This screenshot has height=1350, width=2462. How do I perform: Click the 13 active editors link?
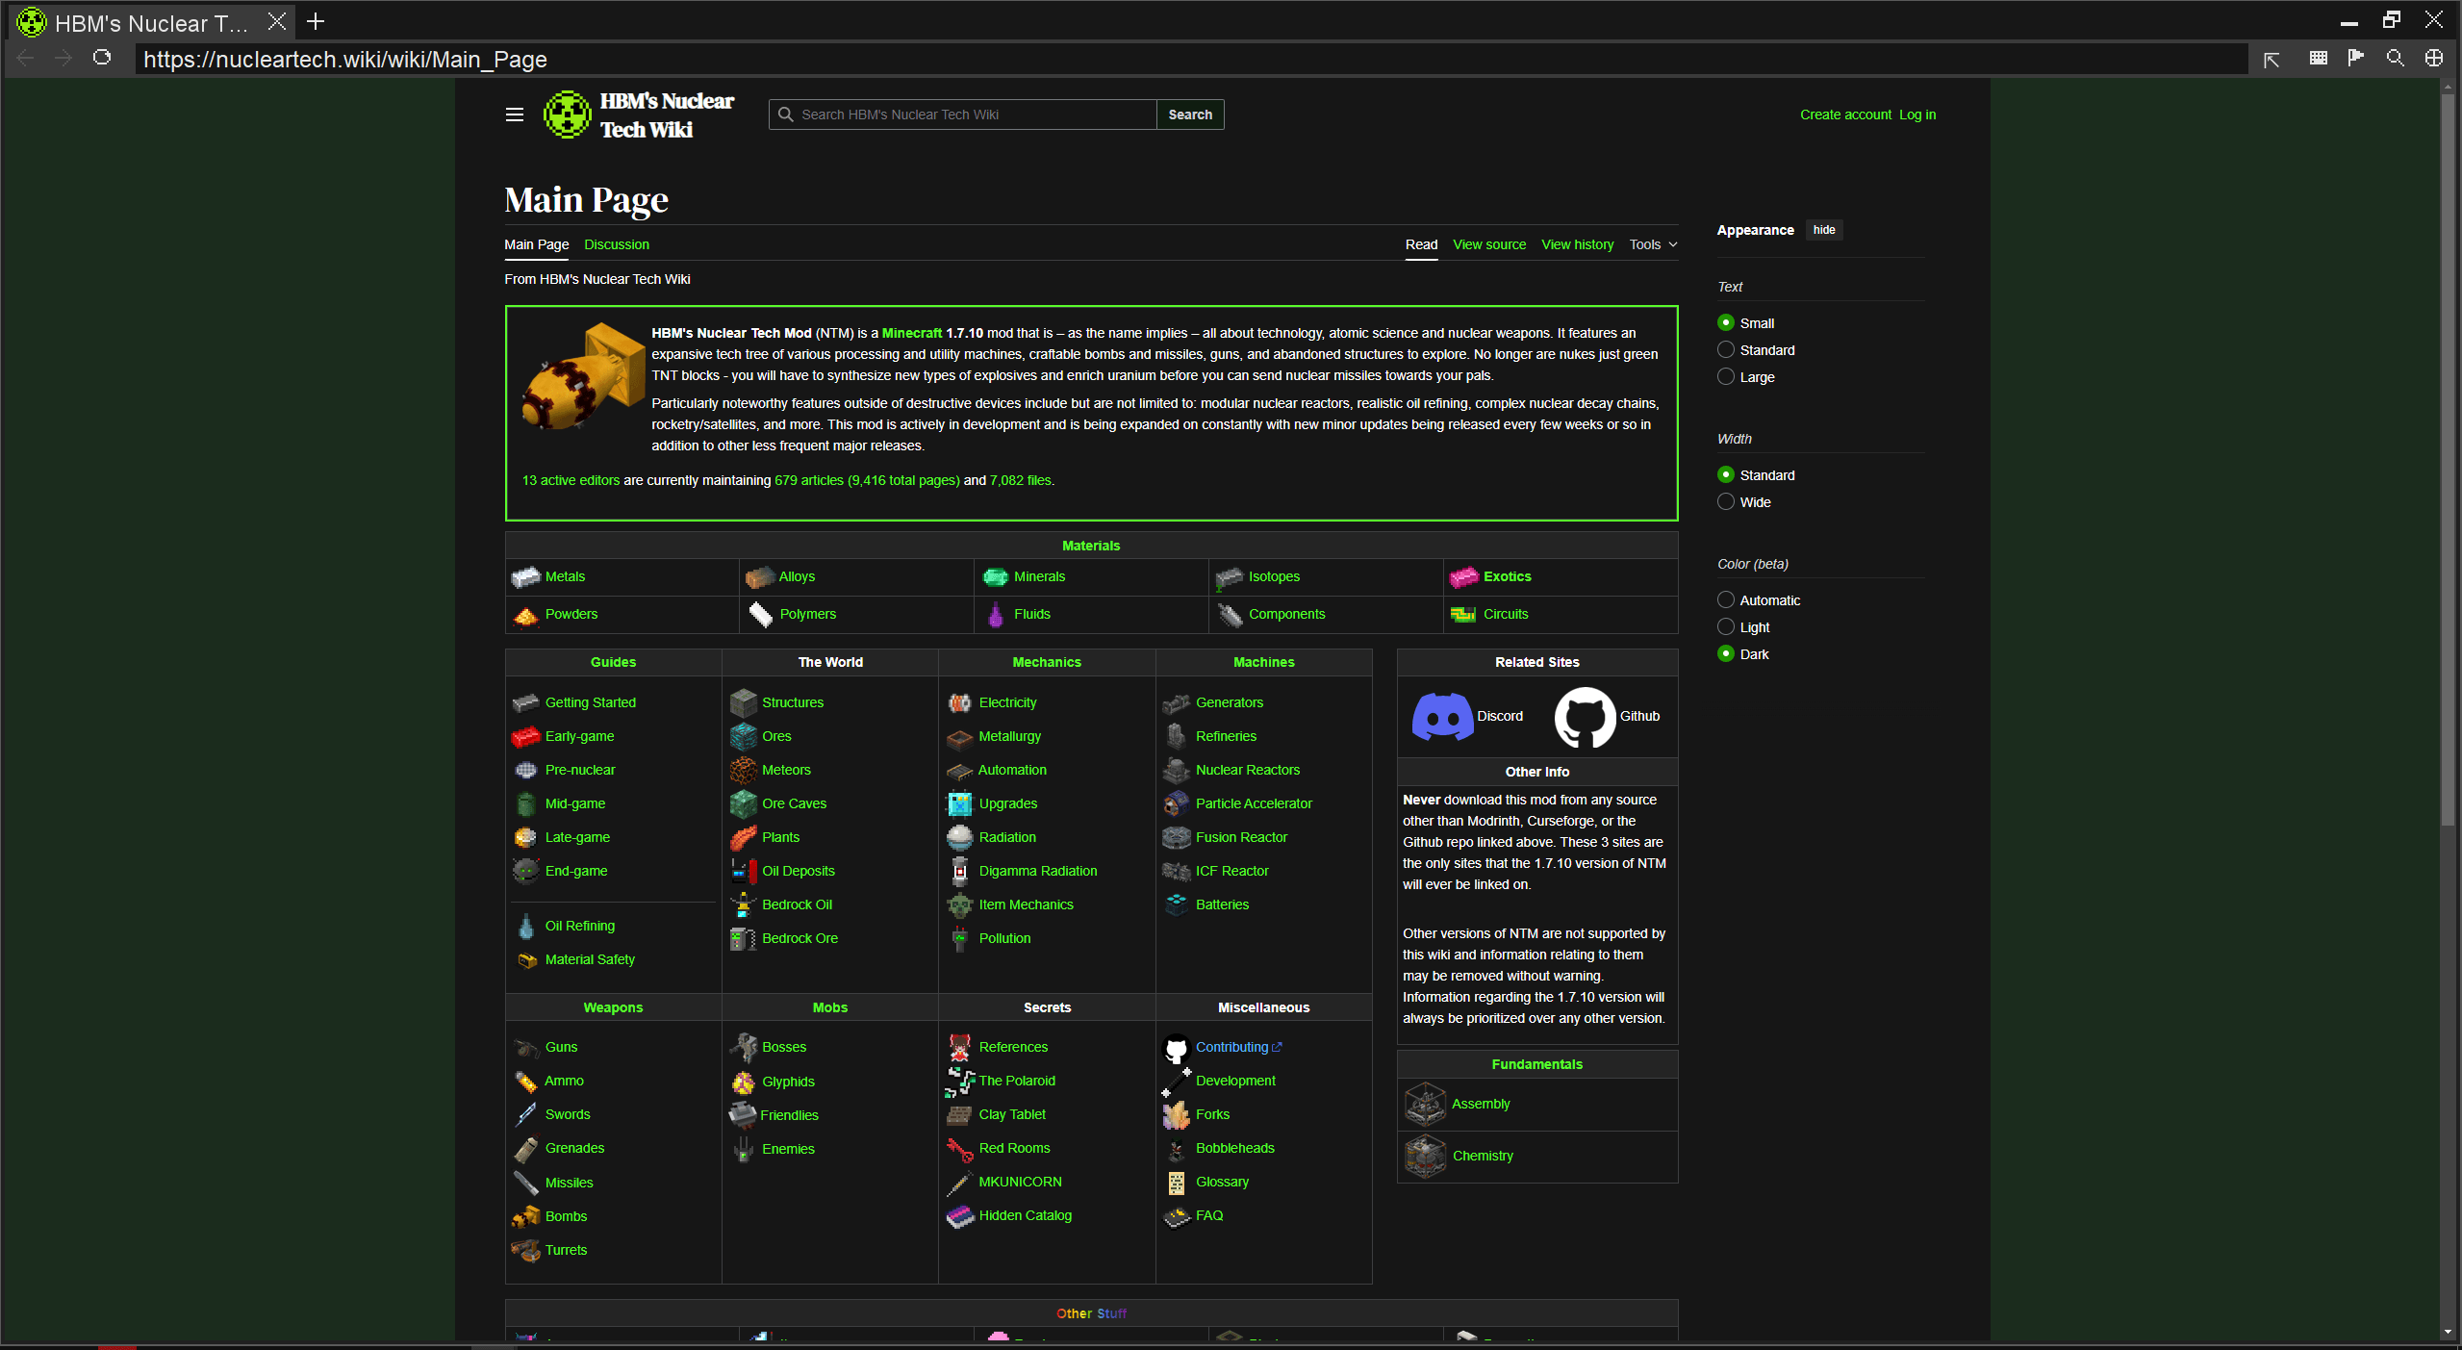point(571,480)
